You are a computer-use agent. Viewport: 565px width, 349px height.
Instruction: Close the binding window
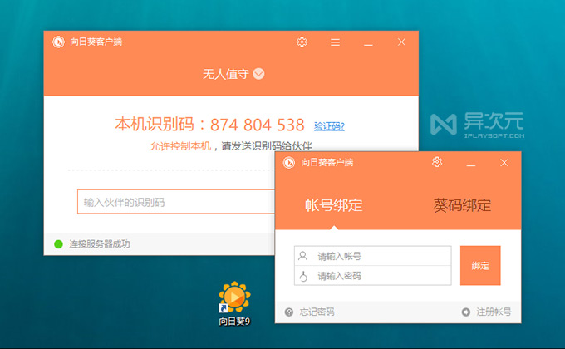[x=504, y=163]
